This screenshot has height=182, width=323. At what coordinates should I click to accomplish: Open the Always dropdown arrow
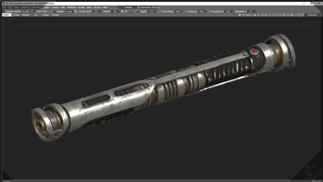click(x=138, y=7)
